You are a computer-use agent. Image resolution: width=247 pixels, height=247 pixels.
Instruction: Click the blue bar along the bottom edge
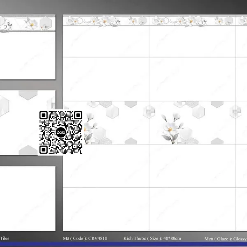pos(123,245)
